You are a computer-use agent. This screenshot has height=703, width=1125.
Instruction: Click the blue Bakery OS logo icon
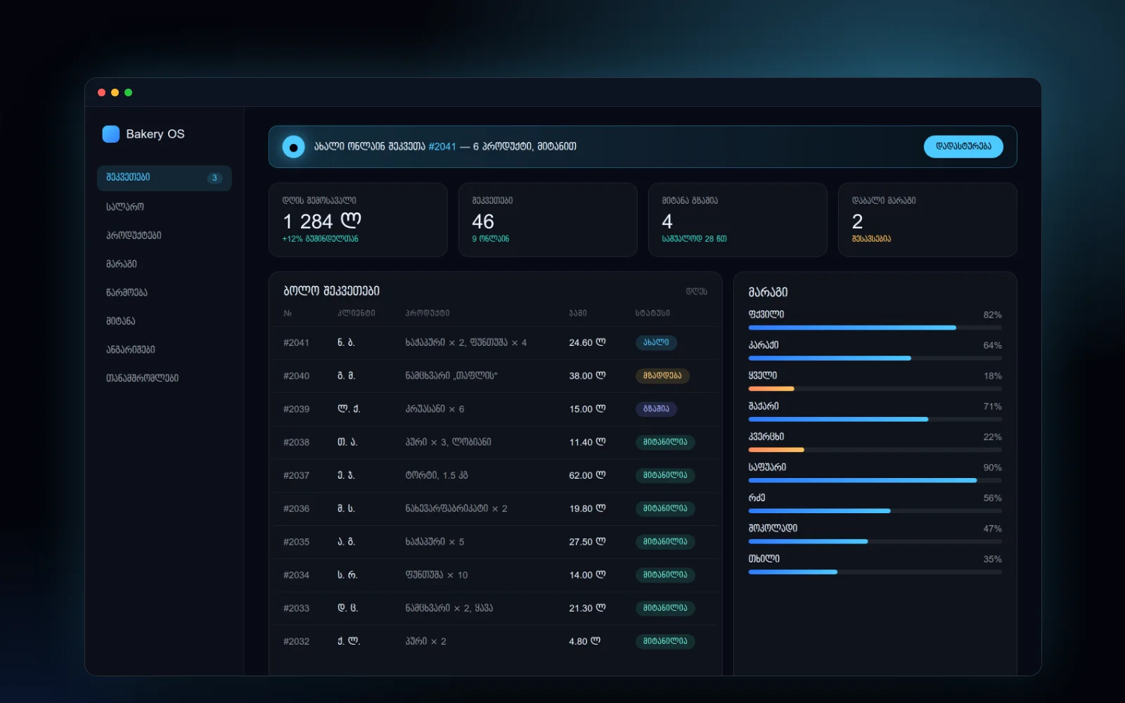[x=111, y=134]
